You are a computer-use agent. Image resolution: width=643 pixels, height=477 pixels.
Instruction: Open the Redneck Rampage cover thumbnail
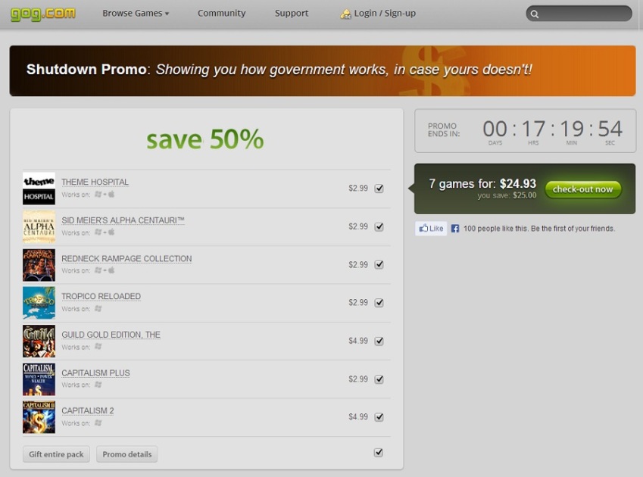tap(39, 265)
